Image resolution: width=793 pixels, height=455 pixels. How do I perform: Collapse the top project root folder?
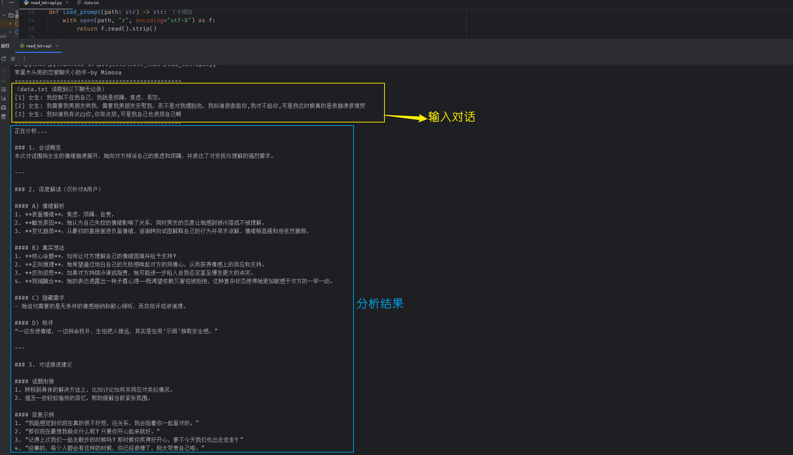click(4, 15)
